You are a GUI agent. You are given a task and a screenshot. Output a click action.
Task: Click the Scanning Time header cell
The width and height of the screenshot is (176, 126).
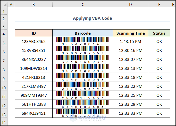[130, 33]
